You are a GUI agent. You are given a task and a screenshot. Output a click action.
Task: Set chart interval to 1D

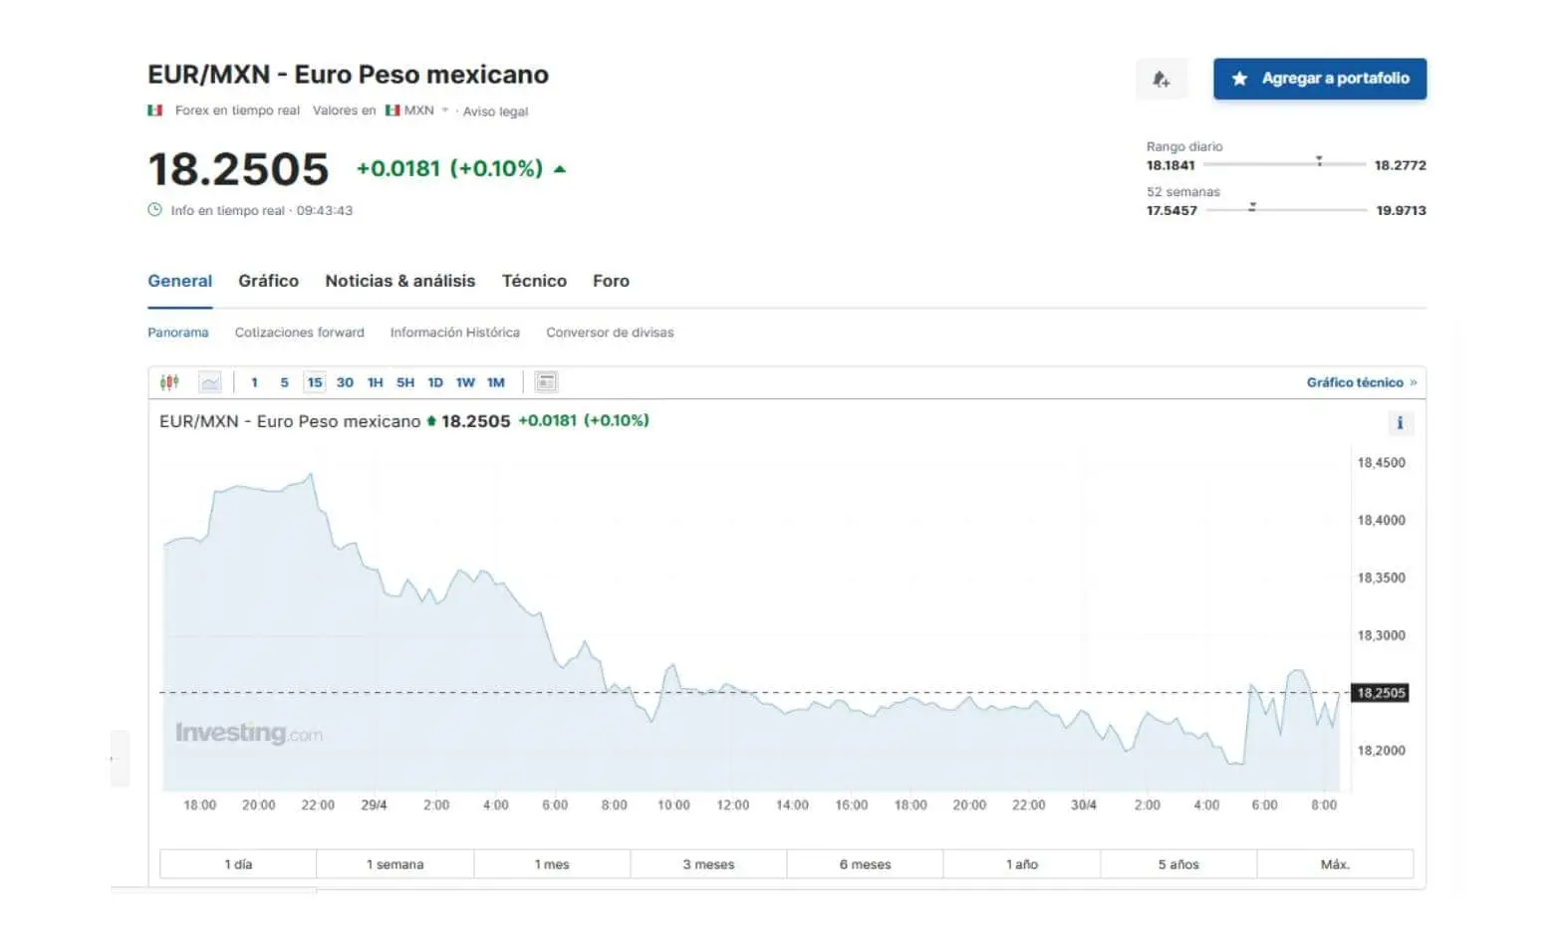(435, 382)
